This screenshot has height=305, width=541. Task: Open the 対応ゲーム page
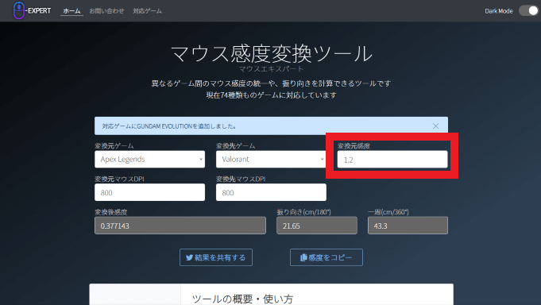147,11
